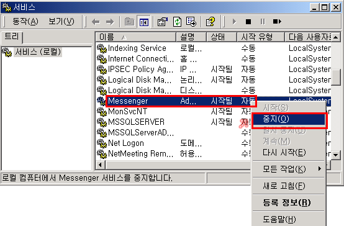This screenshot has width=344, height=226.
Task: Click the restart service toolbar icon
Action: (277, 22)
